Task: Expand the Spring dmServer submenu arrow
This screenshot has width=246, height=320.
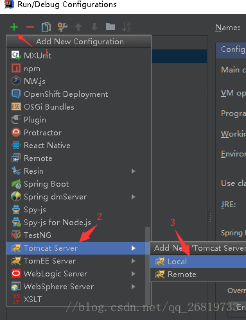Action: [x=134, y=197]
